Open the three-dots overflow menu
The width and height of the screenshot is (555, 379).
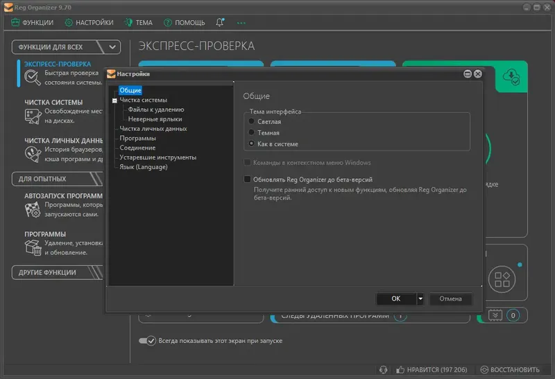tap(241, 23)
